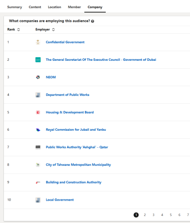Screen dimensions: 190x223
Task: Select the Member tab
Action: (74, 7)
